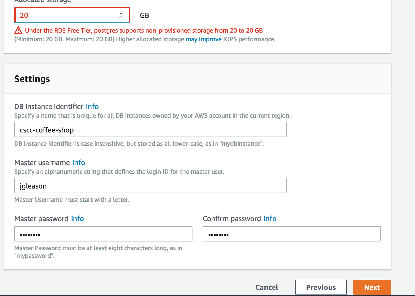This screenshot has height=296, width=415.
Task: Increment allocated storage with the up arrow
Action: pos(121,14)
